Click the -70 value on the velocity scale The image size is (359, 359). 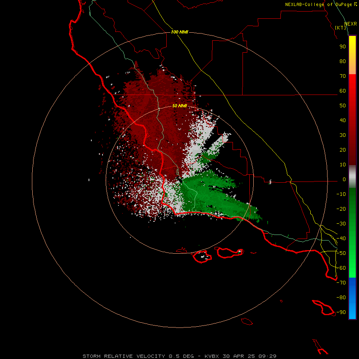pos(341,283)
